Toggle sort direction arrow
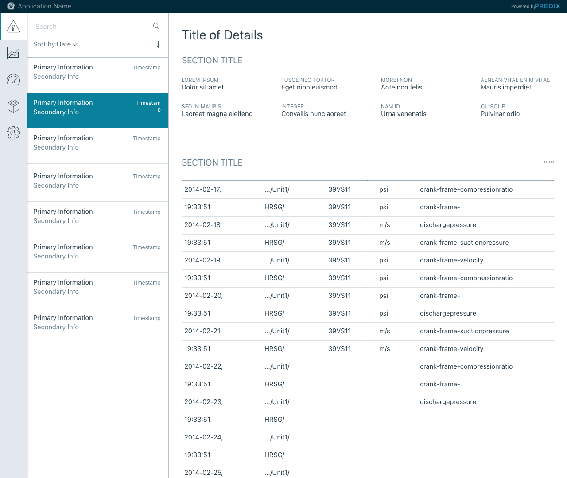 [158, 44]
